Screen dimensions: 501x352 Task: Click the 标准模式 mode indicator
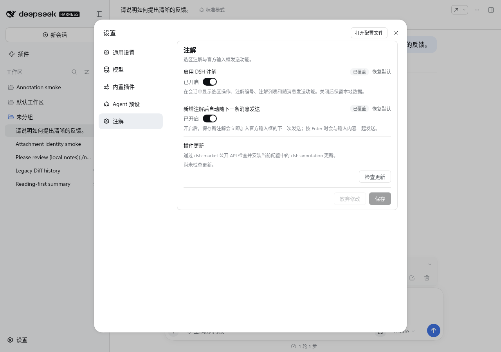click(212, 10)
